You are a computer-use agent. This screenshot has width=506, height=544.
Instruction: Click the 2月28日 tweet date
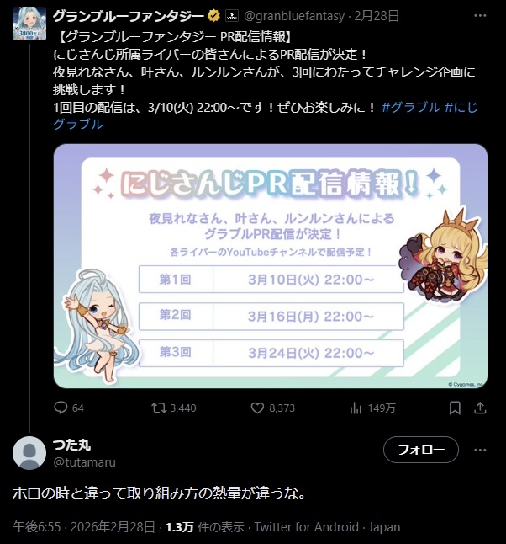pyautogui.click(x=377, y=16)
